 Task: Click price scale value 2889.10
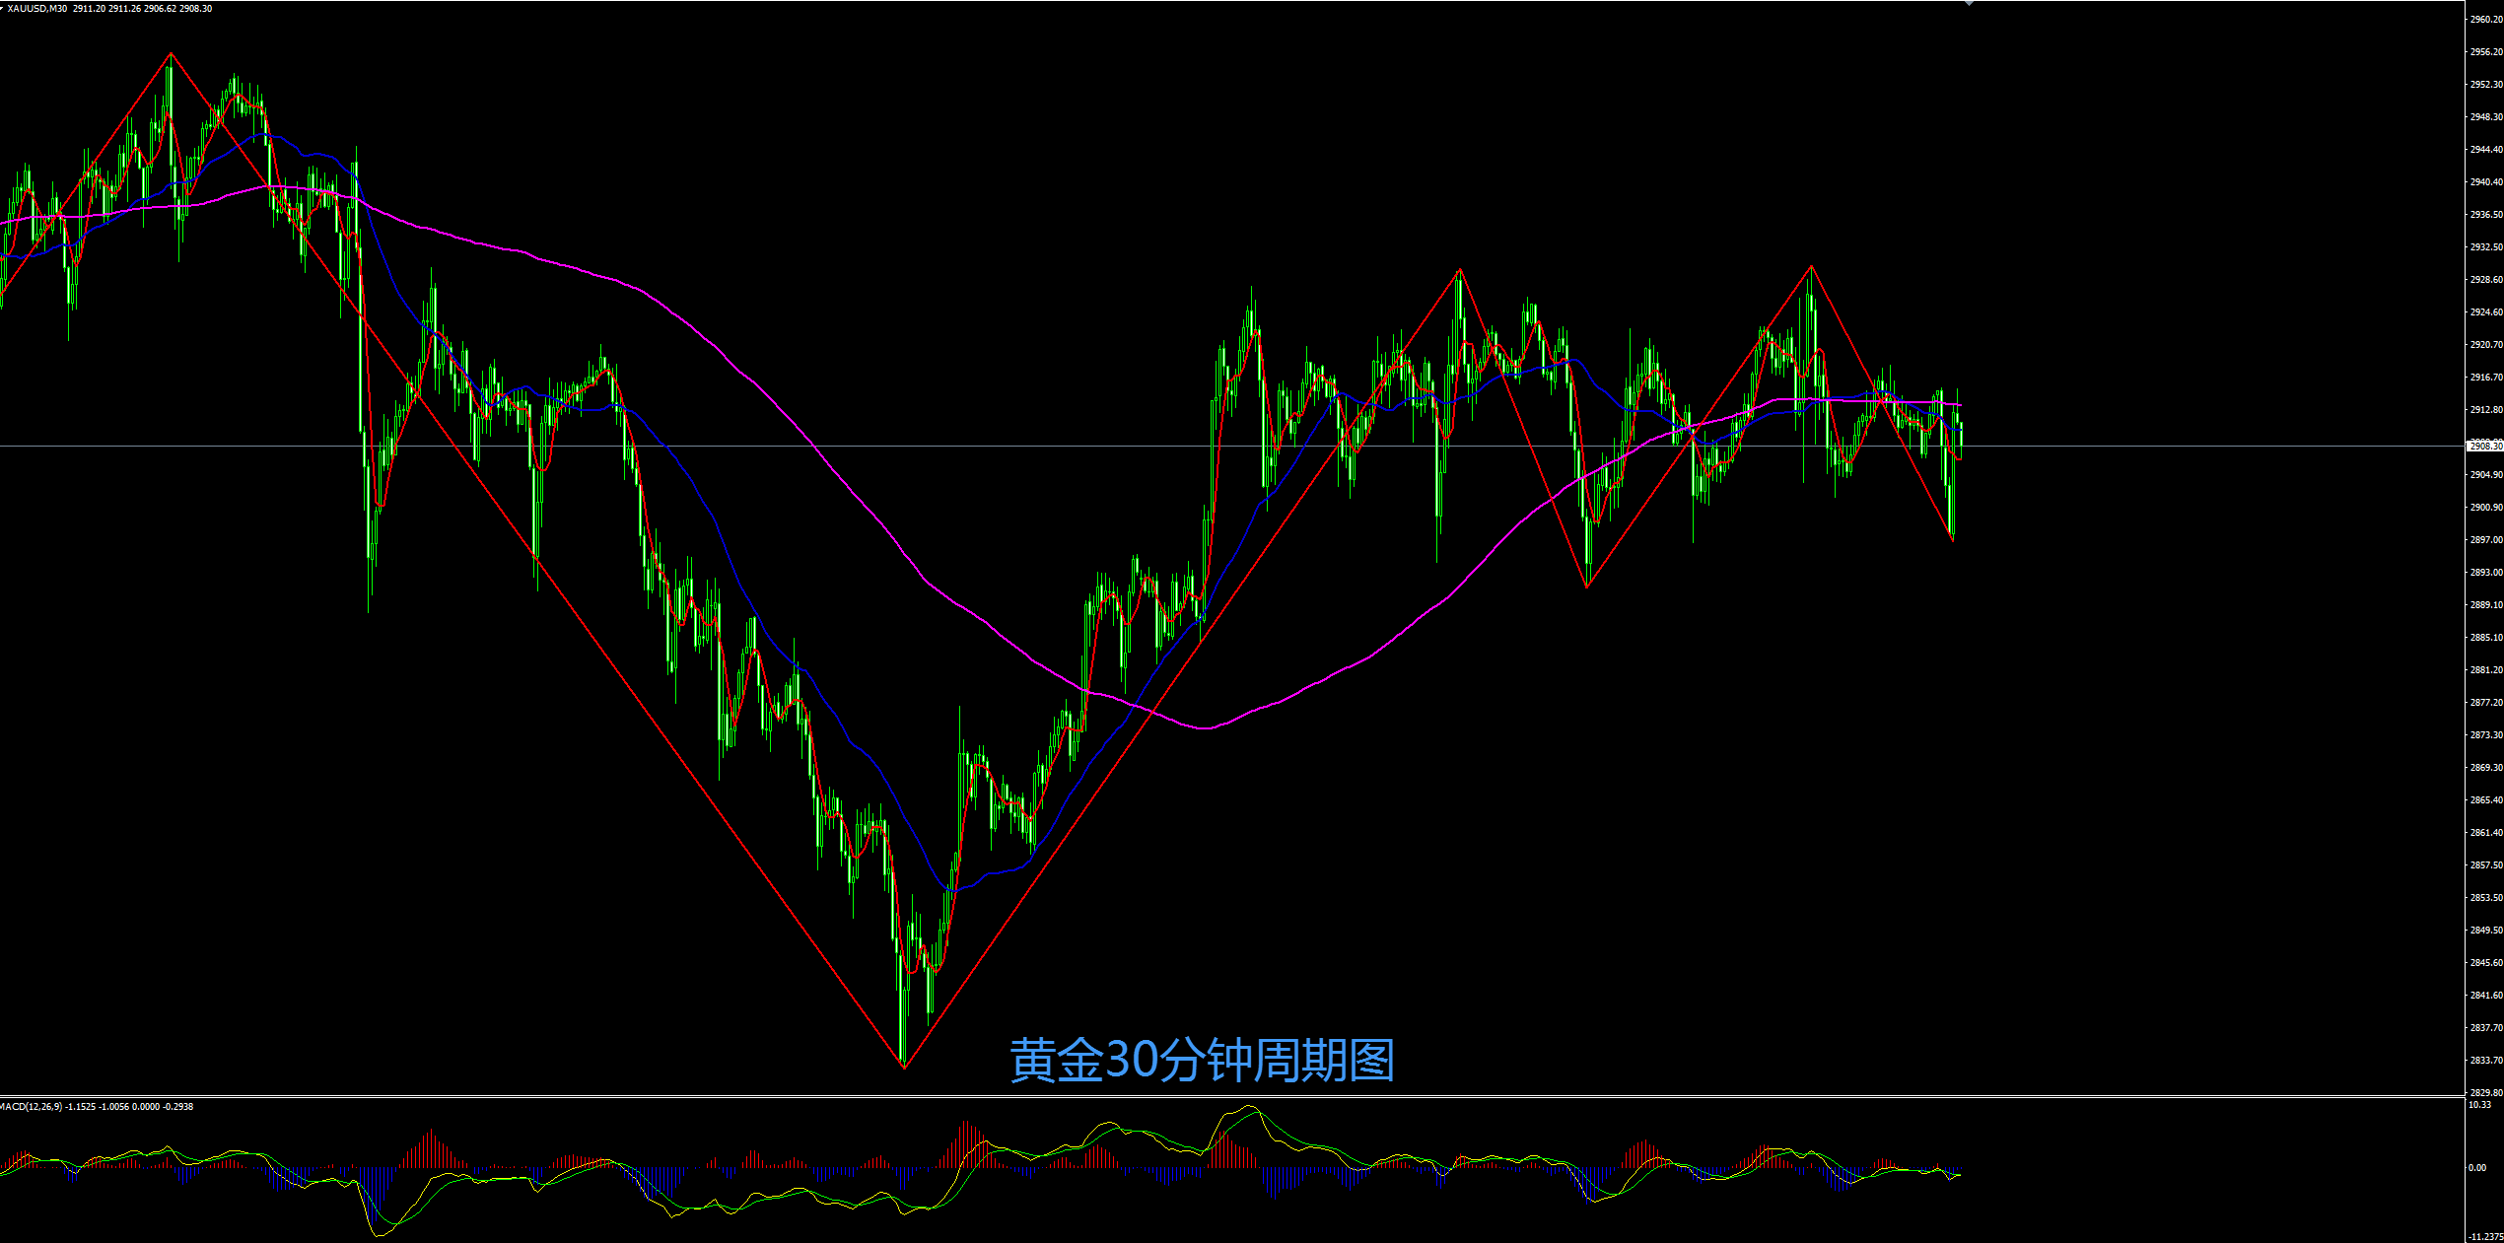[2486, 605]
